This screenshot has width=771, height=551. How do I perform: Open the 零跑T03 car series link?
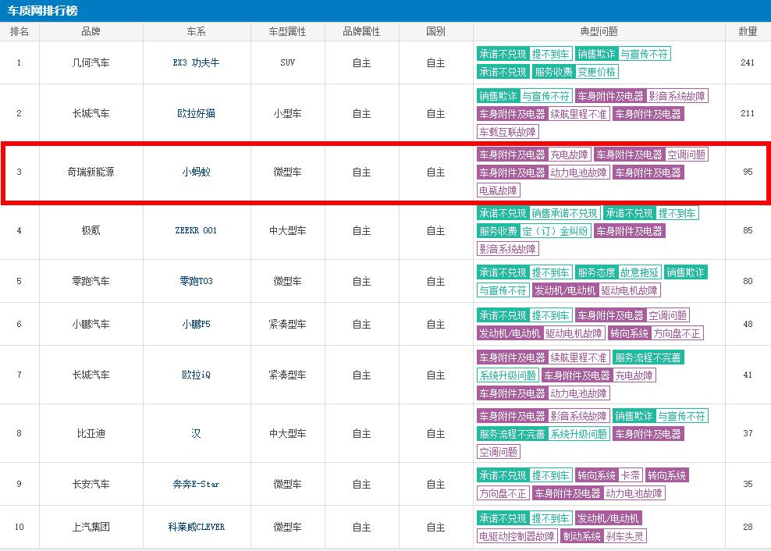coord(196,281)
